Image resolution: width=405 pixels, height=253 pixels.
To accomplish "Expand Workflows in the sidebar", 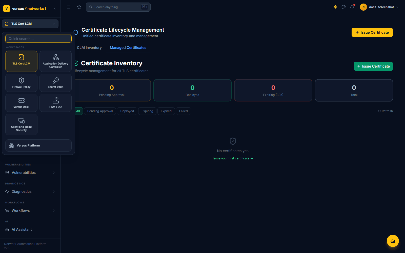I will (x=30, y=210).
